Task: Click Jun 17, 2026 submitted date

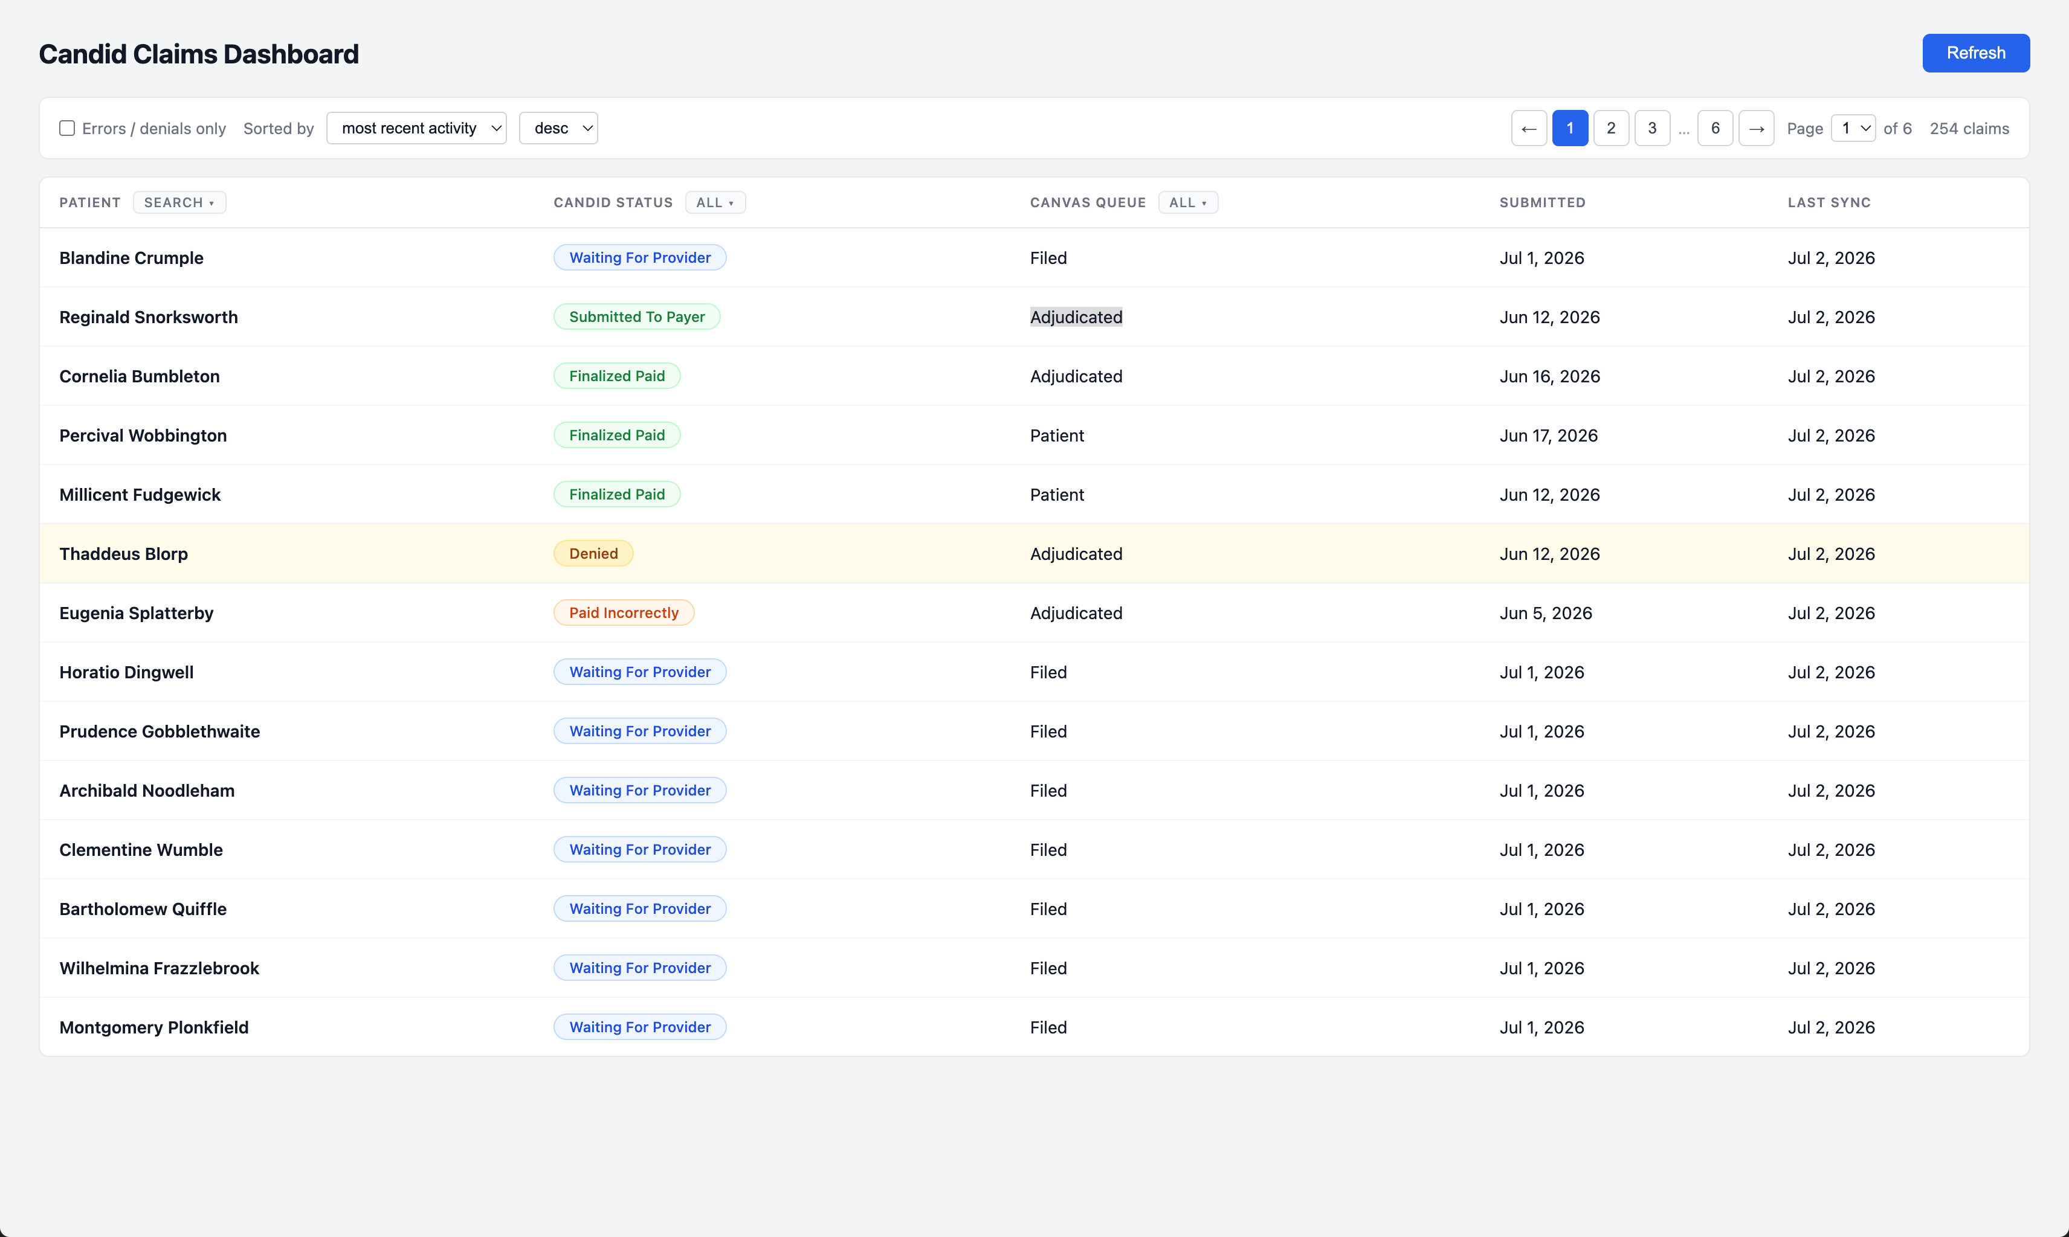Action: coord(1549,435)
